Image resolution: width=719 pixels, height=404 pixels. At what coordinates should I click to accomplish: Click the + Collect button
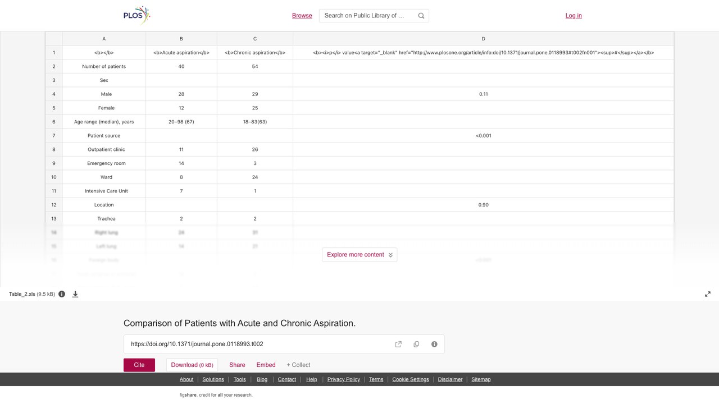click(x=298, y=365)
